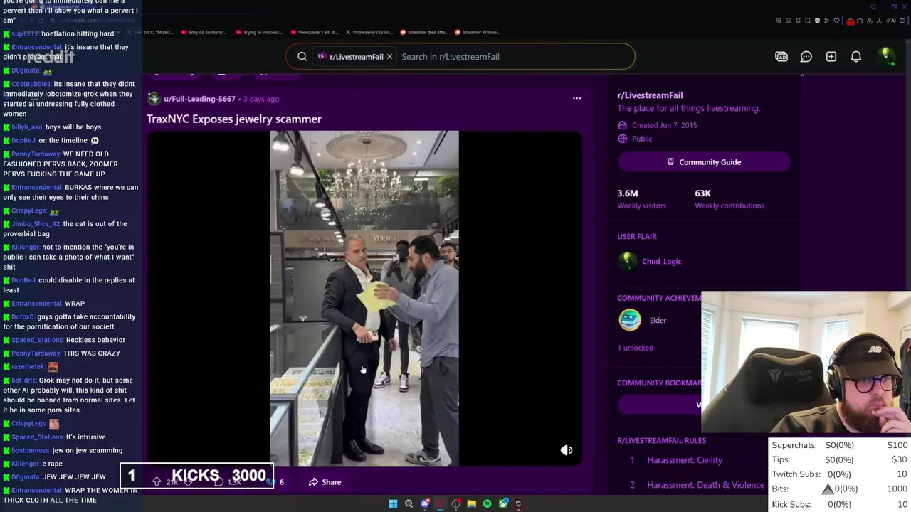The height and width of the screenshot is (512, 911).
Task: Click Entrancendental's 'WRAP' chat message
Action: (x=75, y=304)
